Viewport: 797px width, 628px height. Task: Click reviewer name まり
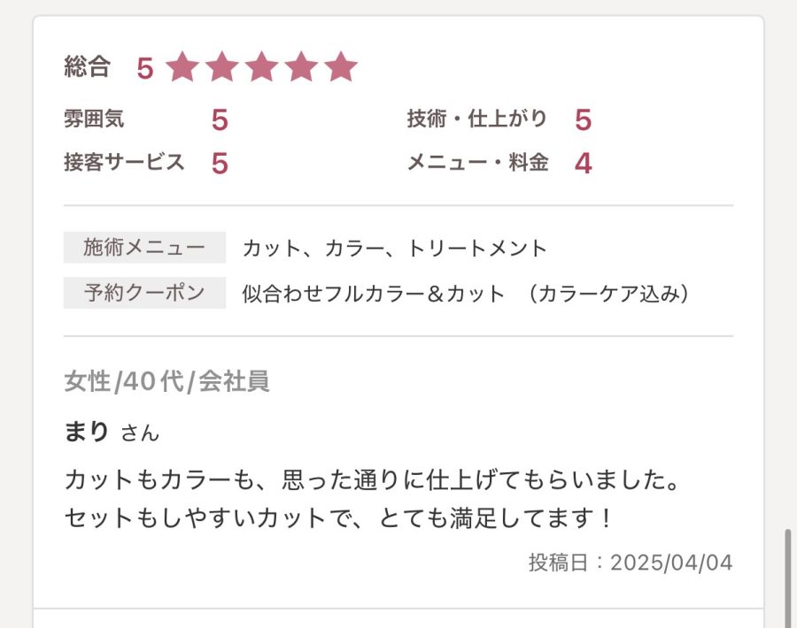[87, 432]
